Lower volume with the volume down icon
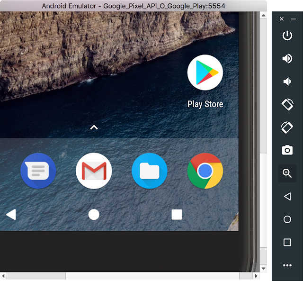303x281 pixels. pos(287,82)
